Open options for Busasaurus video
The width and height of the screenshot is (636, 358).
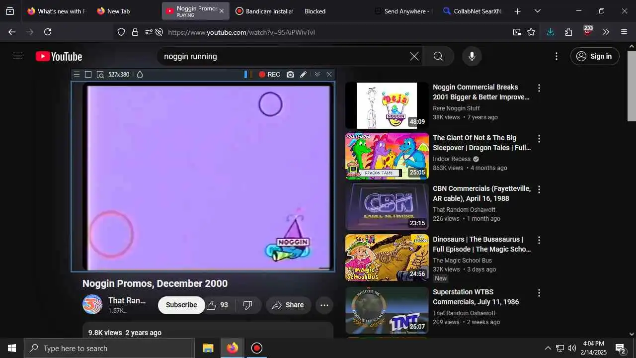[539, 240]
